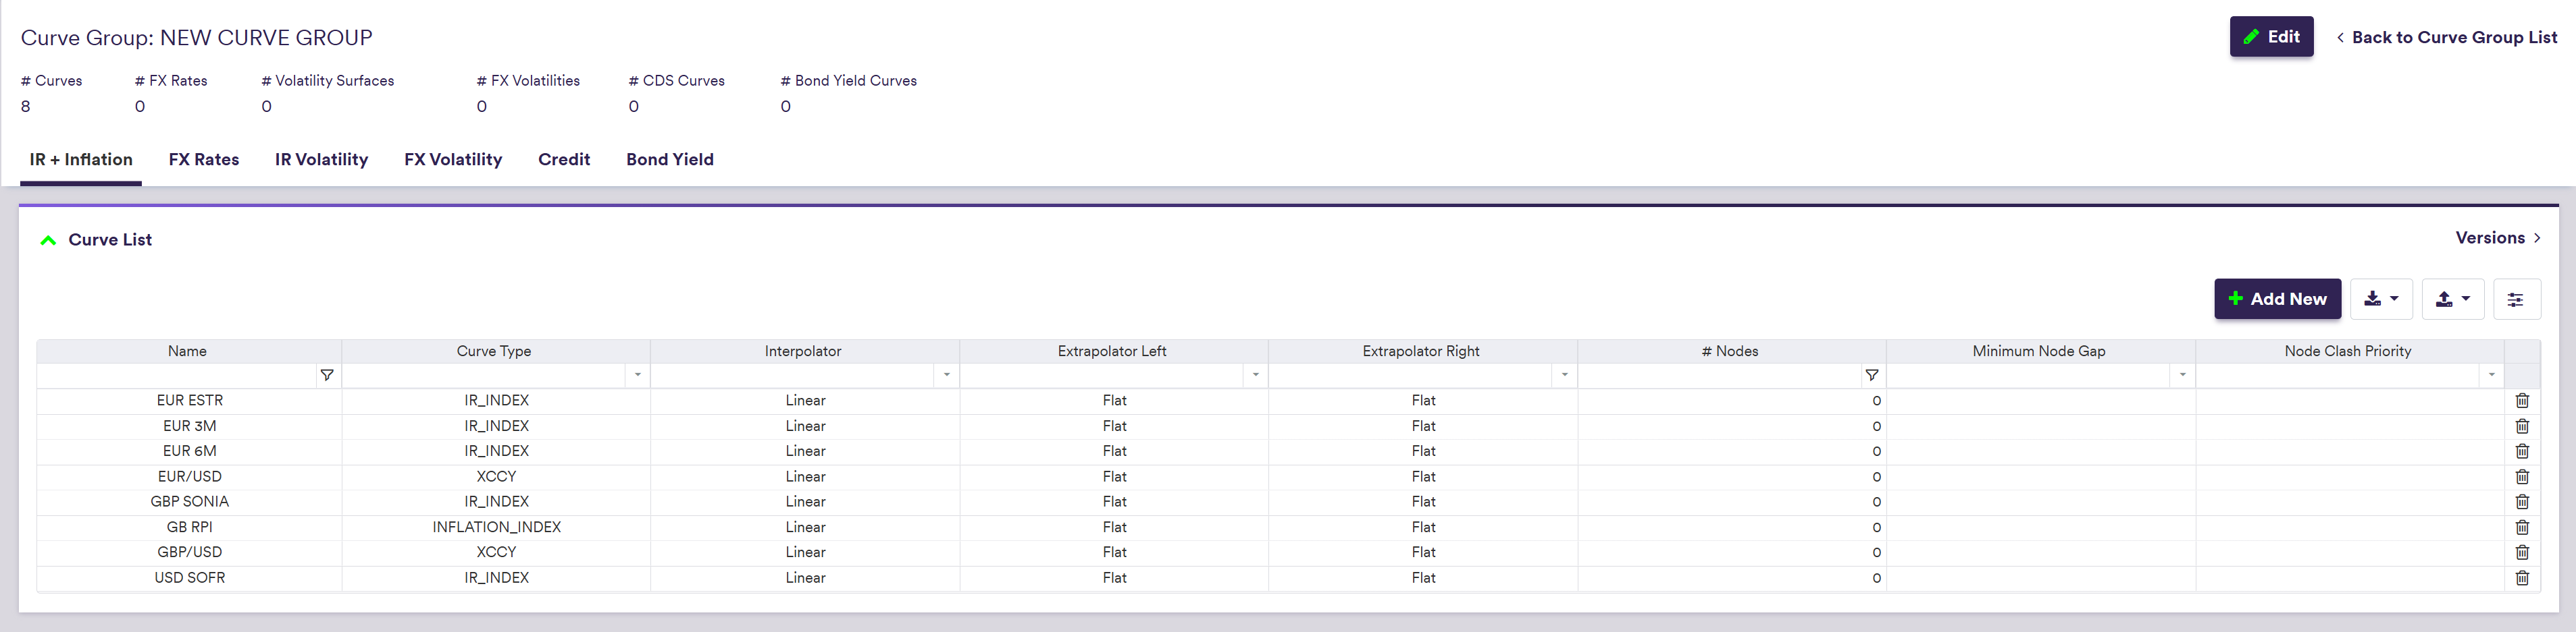Delete the EUR ESTR curve row

pos(2521,401)
